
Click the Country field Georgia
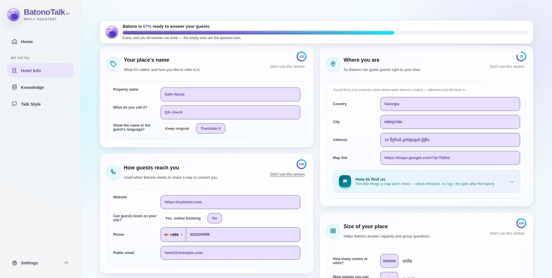tap(450, 104)
